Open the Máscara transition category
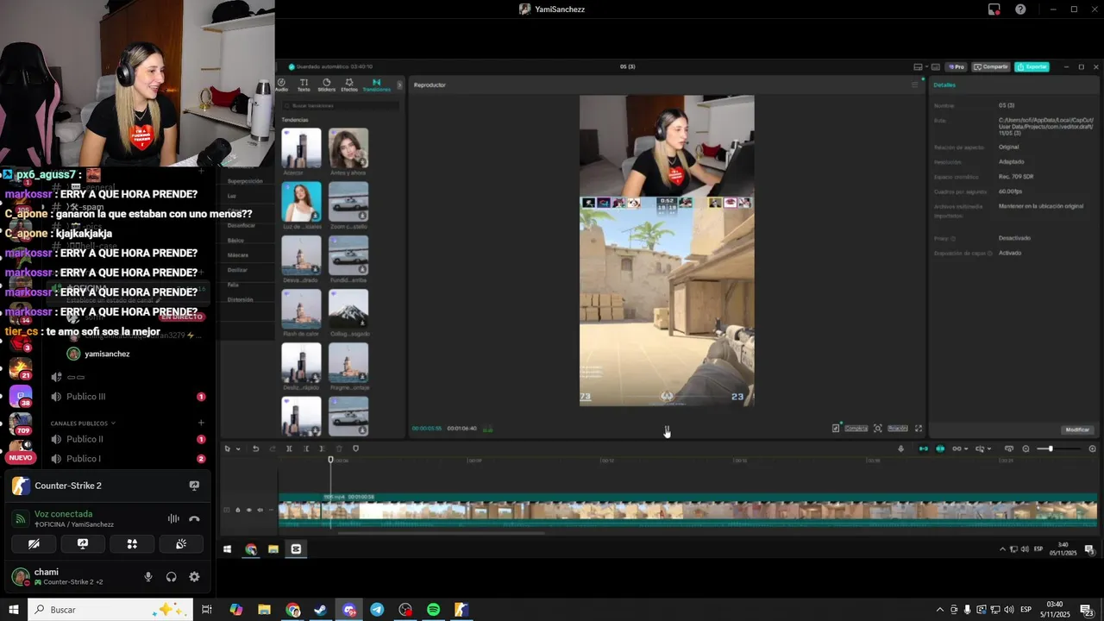The width and height of the screenshot is (1104, 621). pos(238,255)
